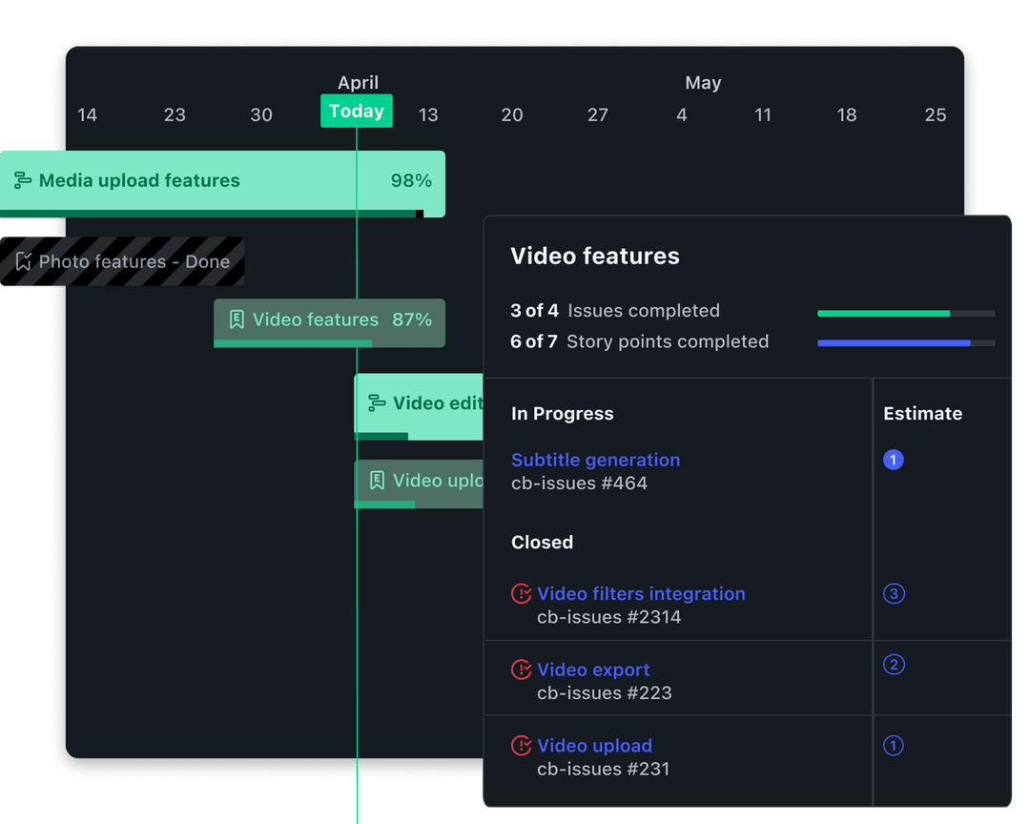Click the bookmark icon on the Video features bar
Image resolution: width=1030 pixels, height=824 pixels.
237,319
